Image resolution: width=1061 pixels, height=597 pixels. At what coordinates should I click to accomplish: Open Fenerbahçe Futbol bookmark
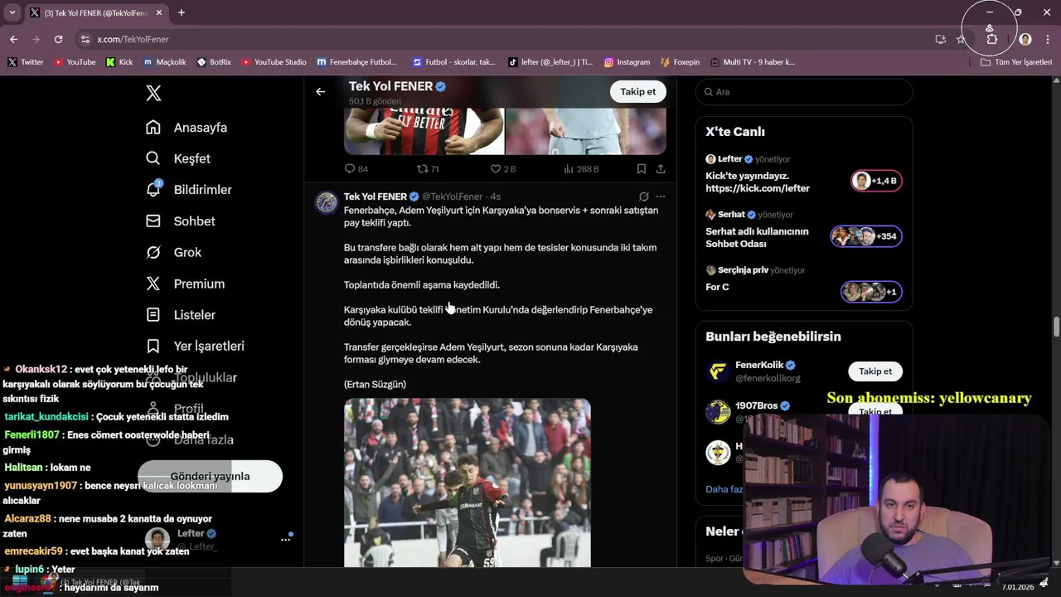pyautogui.click(x=356, y=62)
